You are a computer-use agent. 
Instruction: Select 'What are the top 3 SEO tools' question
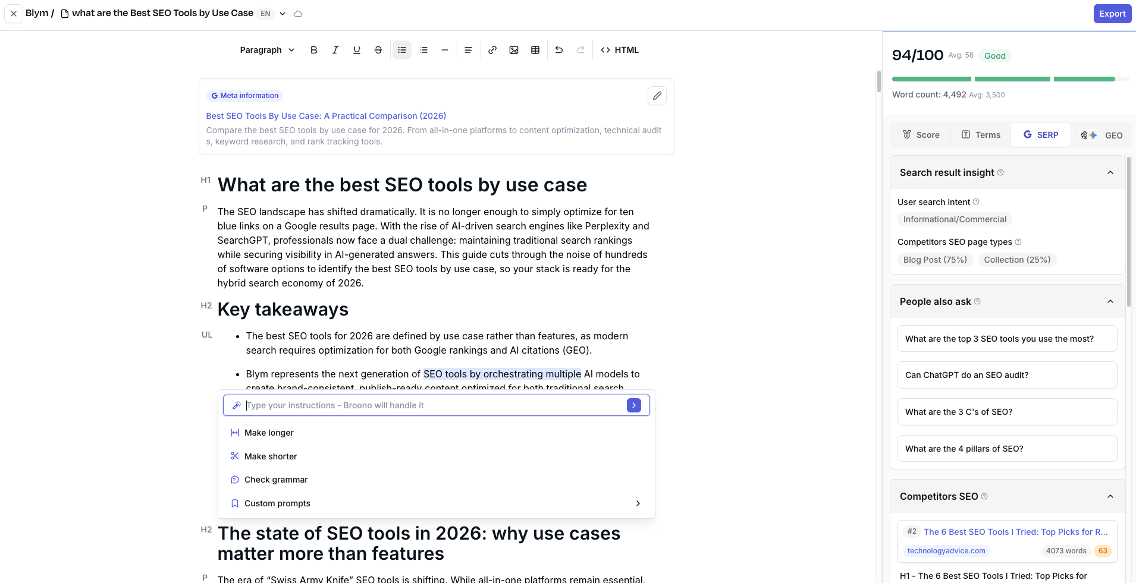[1007, 339]
